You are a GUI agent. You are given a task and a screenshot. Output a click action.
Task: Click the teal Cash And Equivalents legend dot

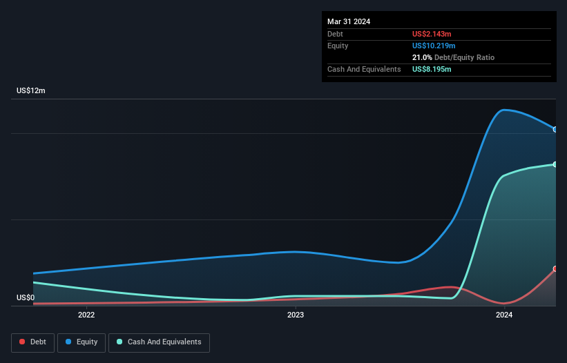point(119,342)
